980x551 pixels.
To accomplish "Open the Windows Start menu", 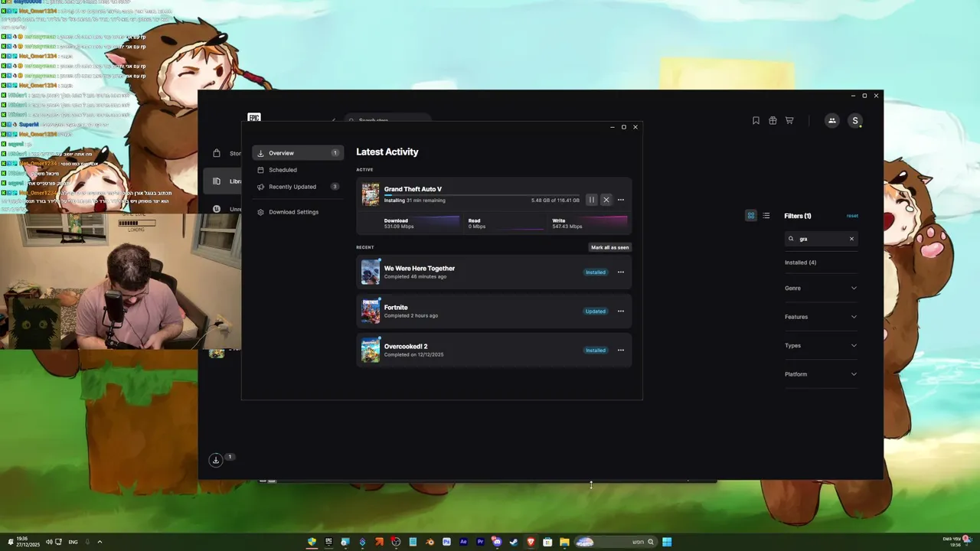I will [667, 542].
